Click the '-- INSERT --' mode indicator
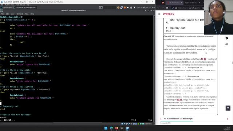Image resolution: width=233 pixels, height=131 pixels. click(7, 120)
